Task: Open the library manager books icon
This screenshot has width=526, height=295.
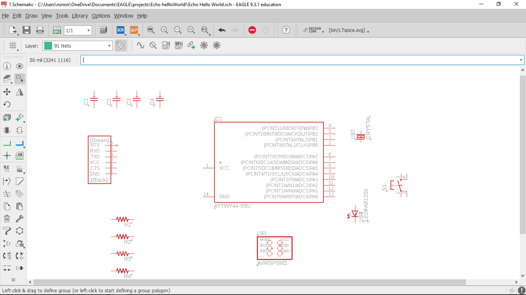Action: pos(103,30)
